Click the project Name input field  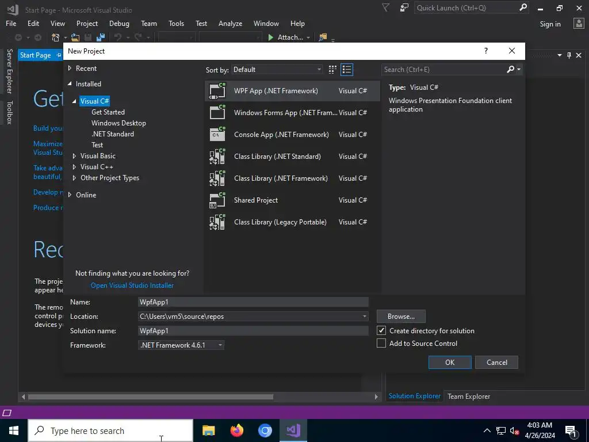pyautogui.click(x=253, y=302)
